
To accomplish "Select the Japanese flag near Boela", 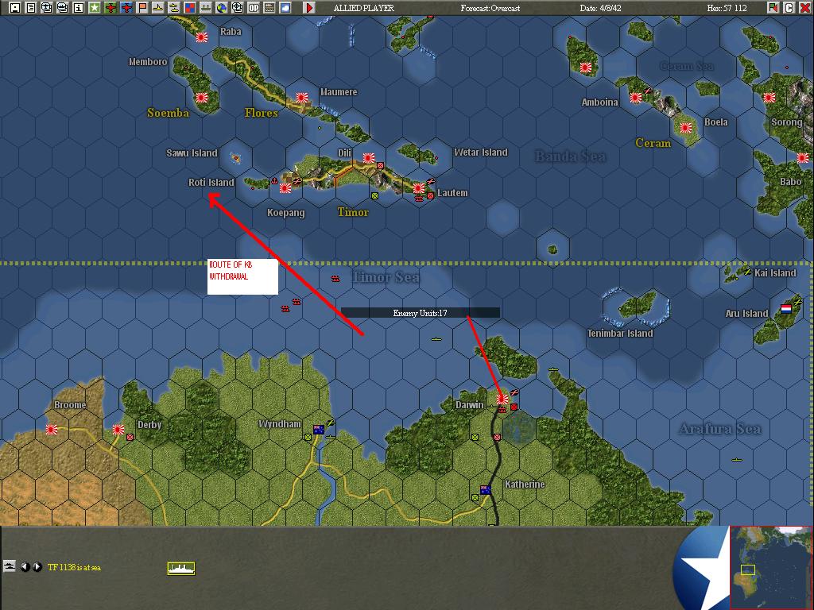I will click(x=686, y=128).
